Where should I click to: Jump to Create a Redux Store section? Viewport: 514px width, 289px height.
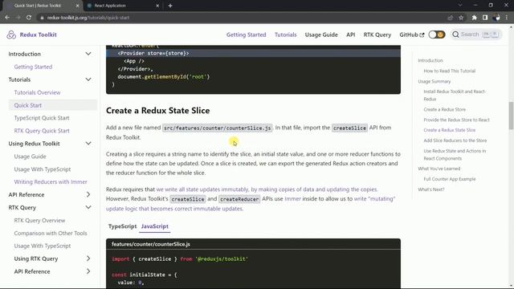click(444, 109)
